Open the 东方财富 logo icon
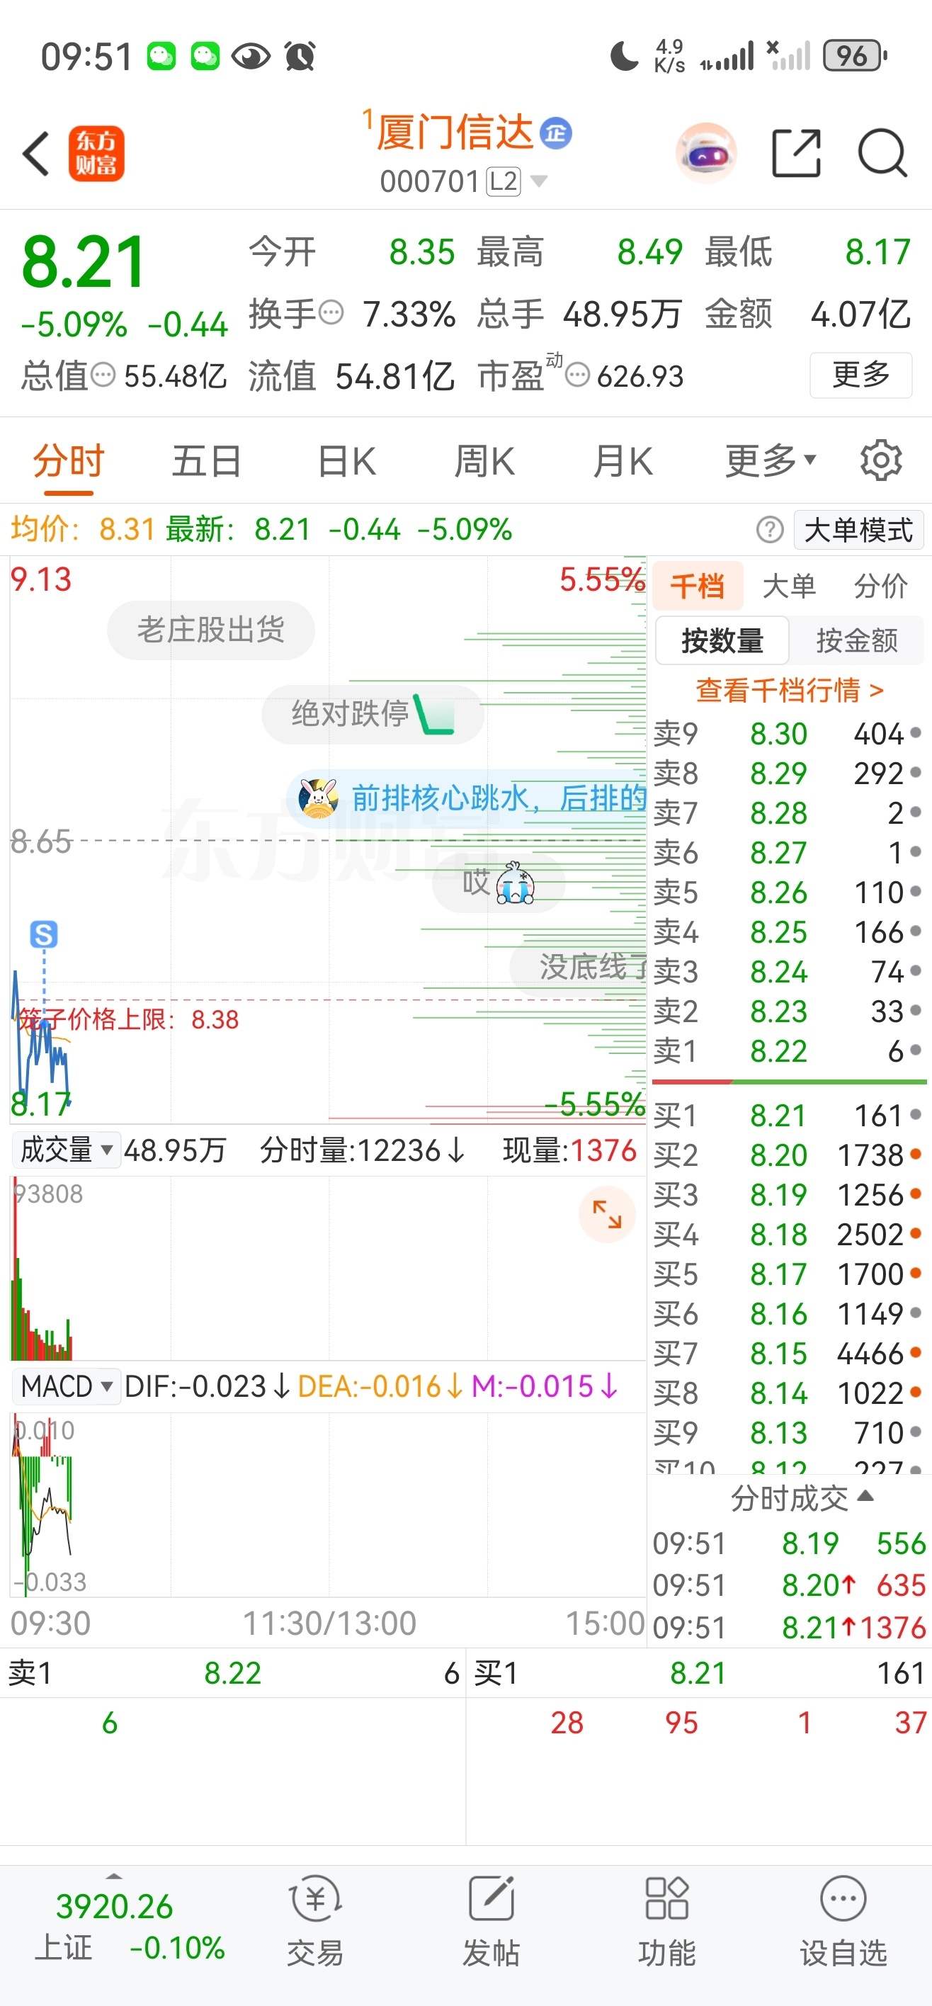 [96, 154]
